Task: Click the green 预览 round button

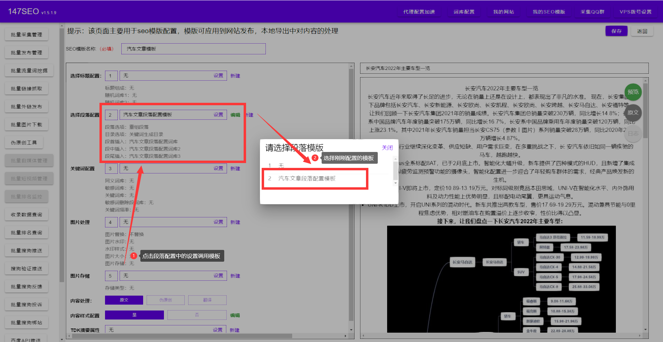Action: tap(633, 92)
